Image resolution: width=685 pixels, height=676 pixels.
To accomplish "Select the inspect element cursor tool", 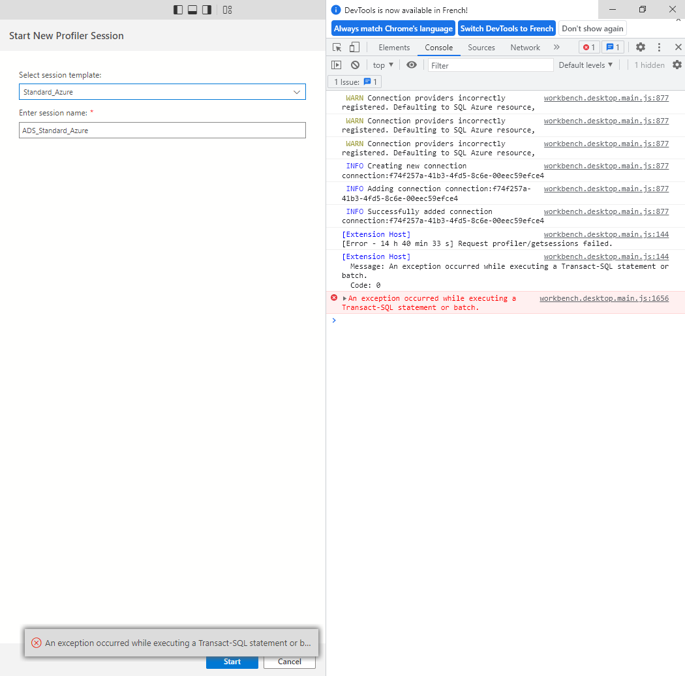I will pyautogui.click(x=336, y=47).
